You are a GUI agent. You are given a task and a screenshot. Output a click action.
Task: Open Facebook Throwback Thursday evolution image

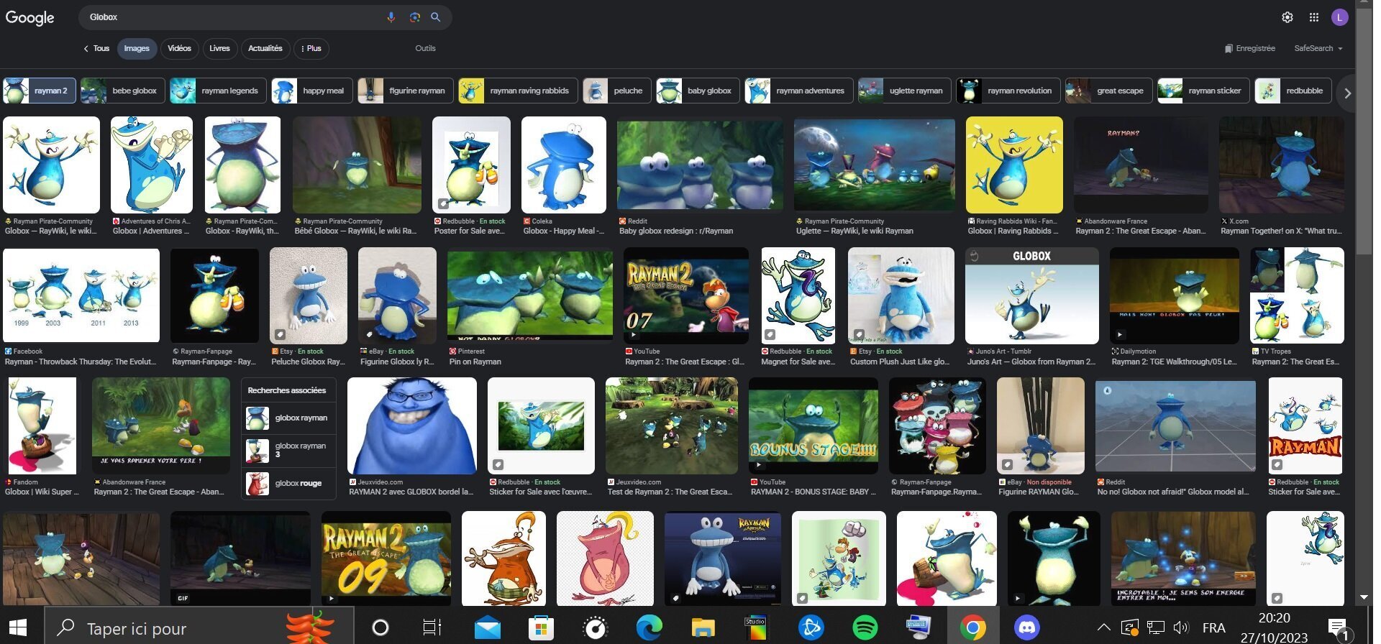(81, 295)
